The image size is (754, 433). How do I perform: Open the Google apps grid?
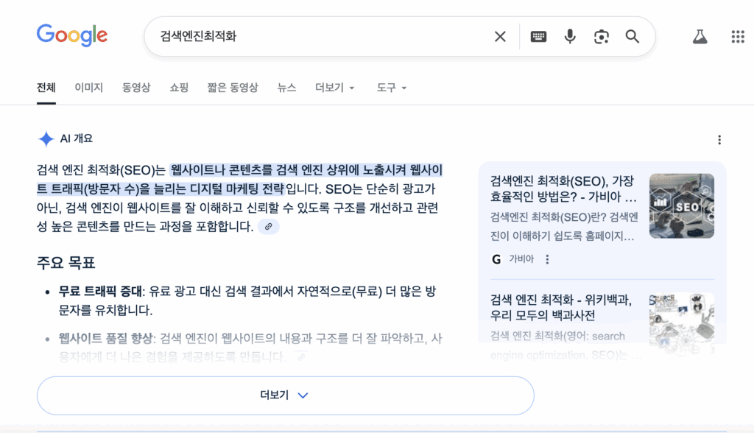click(x=738, y=37)
